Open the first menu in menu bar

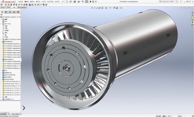click(x=21, y=2)
